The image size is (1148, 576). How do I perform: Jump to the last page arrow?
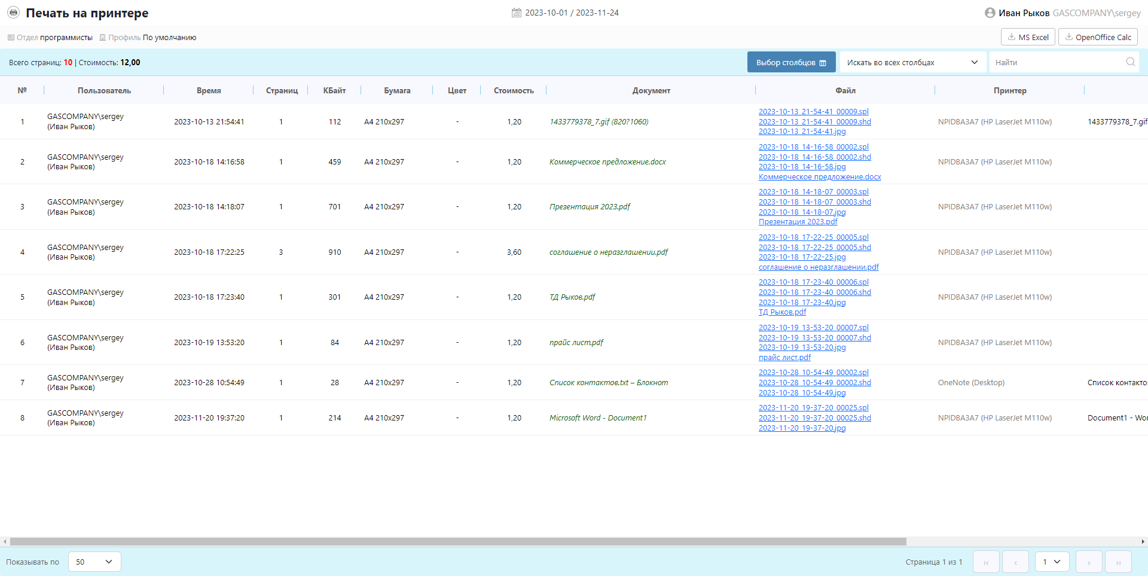pyautogui.click(x=1118, y=562)
